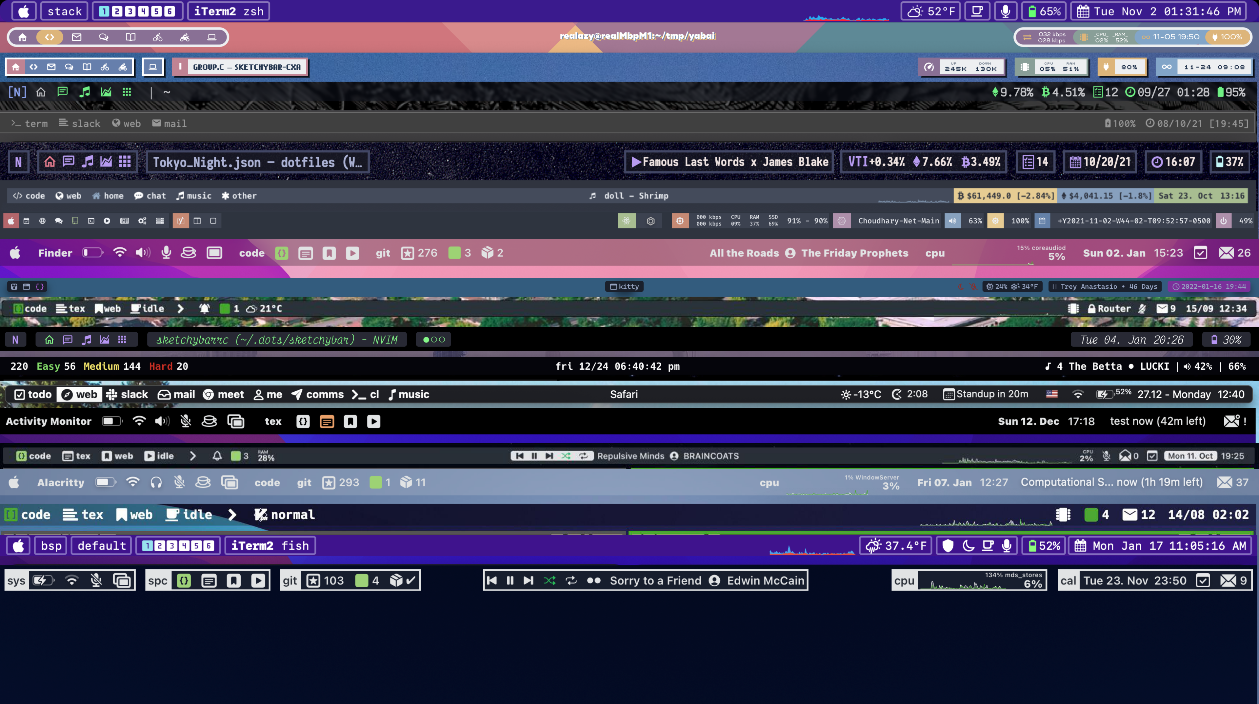Open mail envelope showing 26
Screen dimensions: 1259x704
(x=1234, y=253)
